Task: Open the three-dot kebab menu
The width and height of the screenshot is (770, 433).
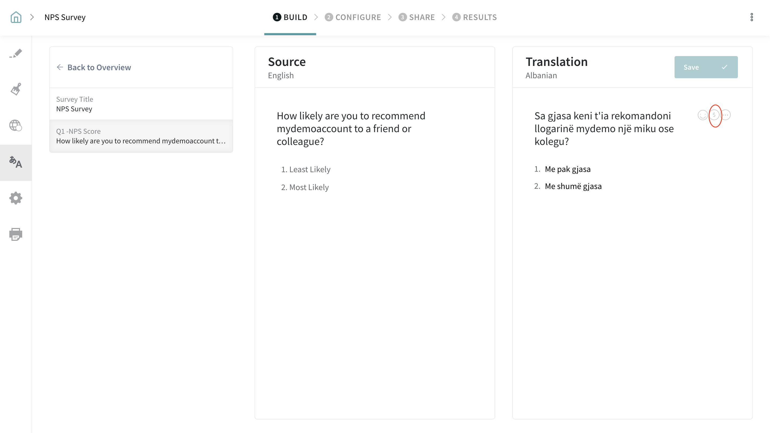Action: click(752, 17)
